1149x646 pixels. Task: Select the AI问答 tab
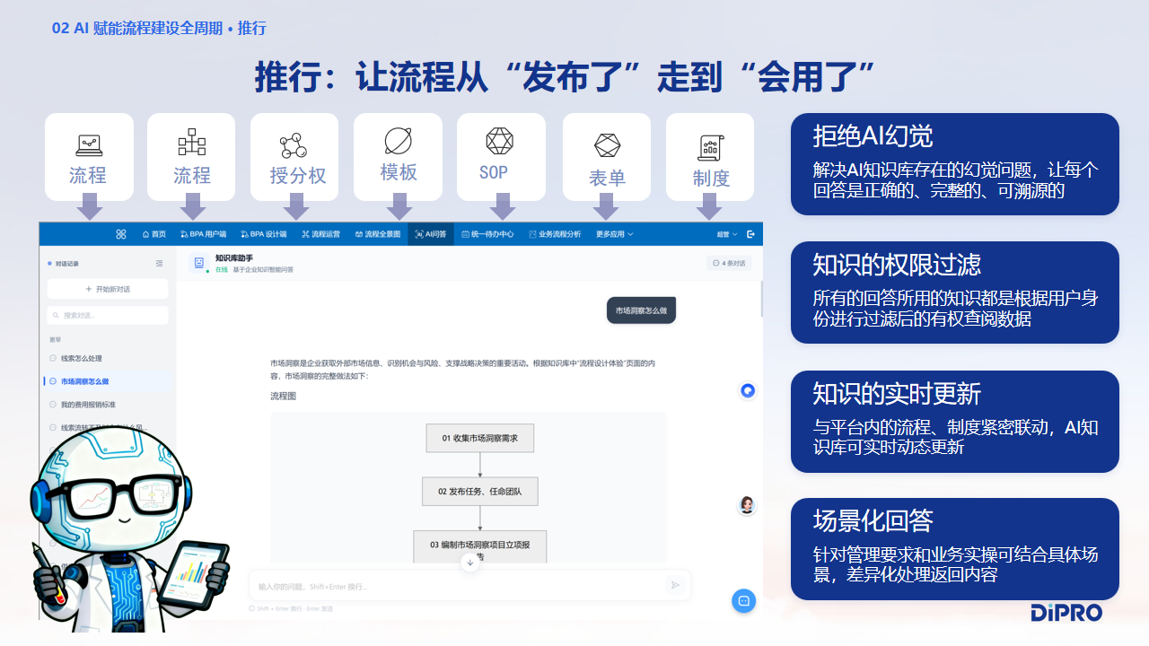point(430,234)
